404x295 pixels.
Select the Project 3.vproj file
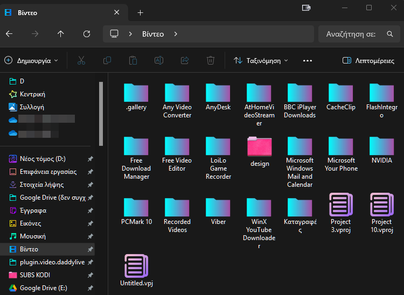[x=341, y=213]
